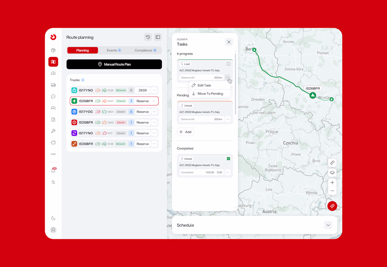Image resolution: width=387 pixels, height=267 pixels.
Task: Click the route end marker B near Wrocław
Action: click(x=331, y=99)
